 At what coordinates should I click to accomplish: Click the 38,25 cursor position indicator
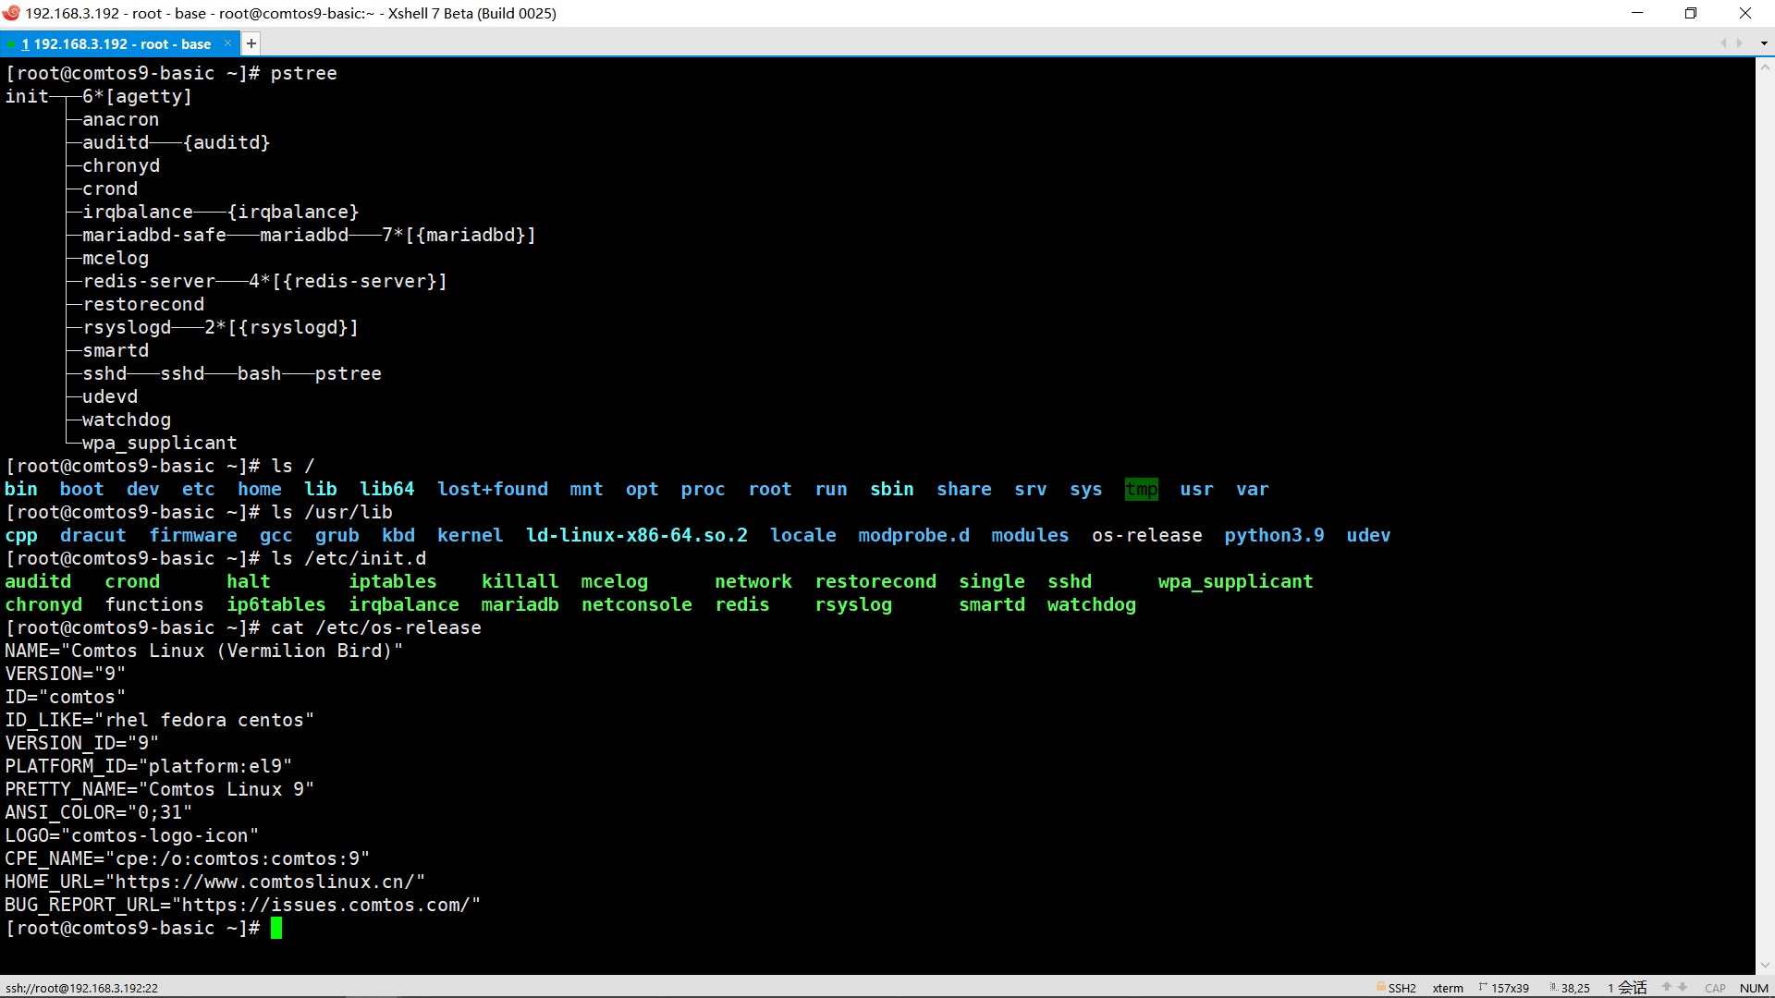click(x=1574, y=988)
